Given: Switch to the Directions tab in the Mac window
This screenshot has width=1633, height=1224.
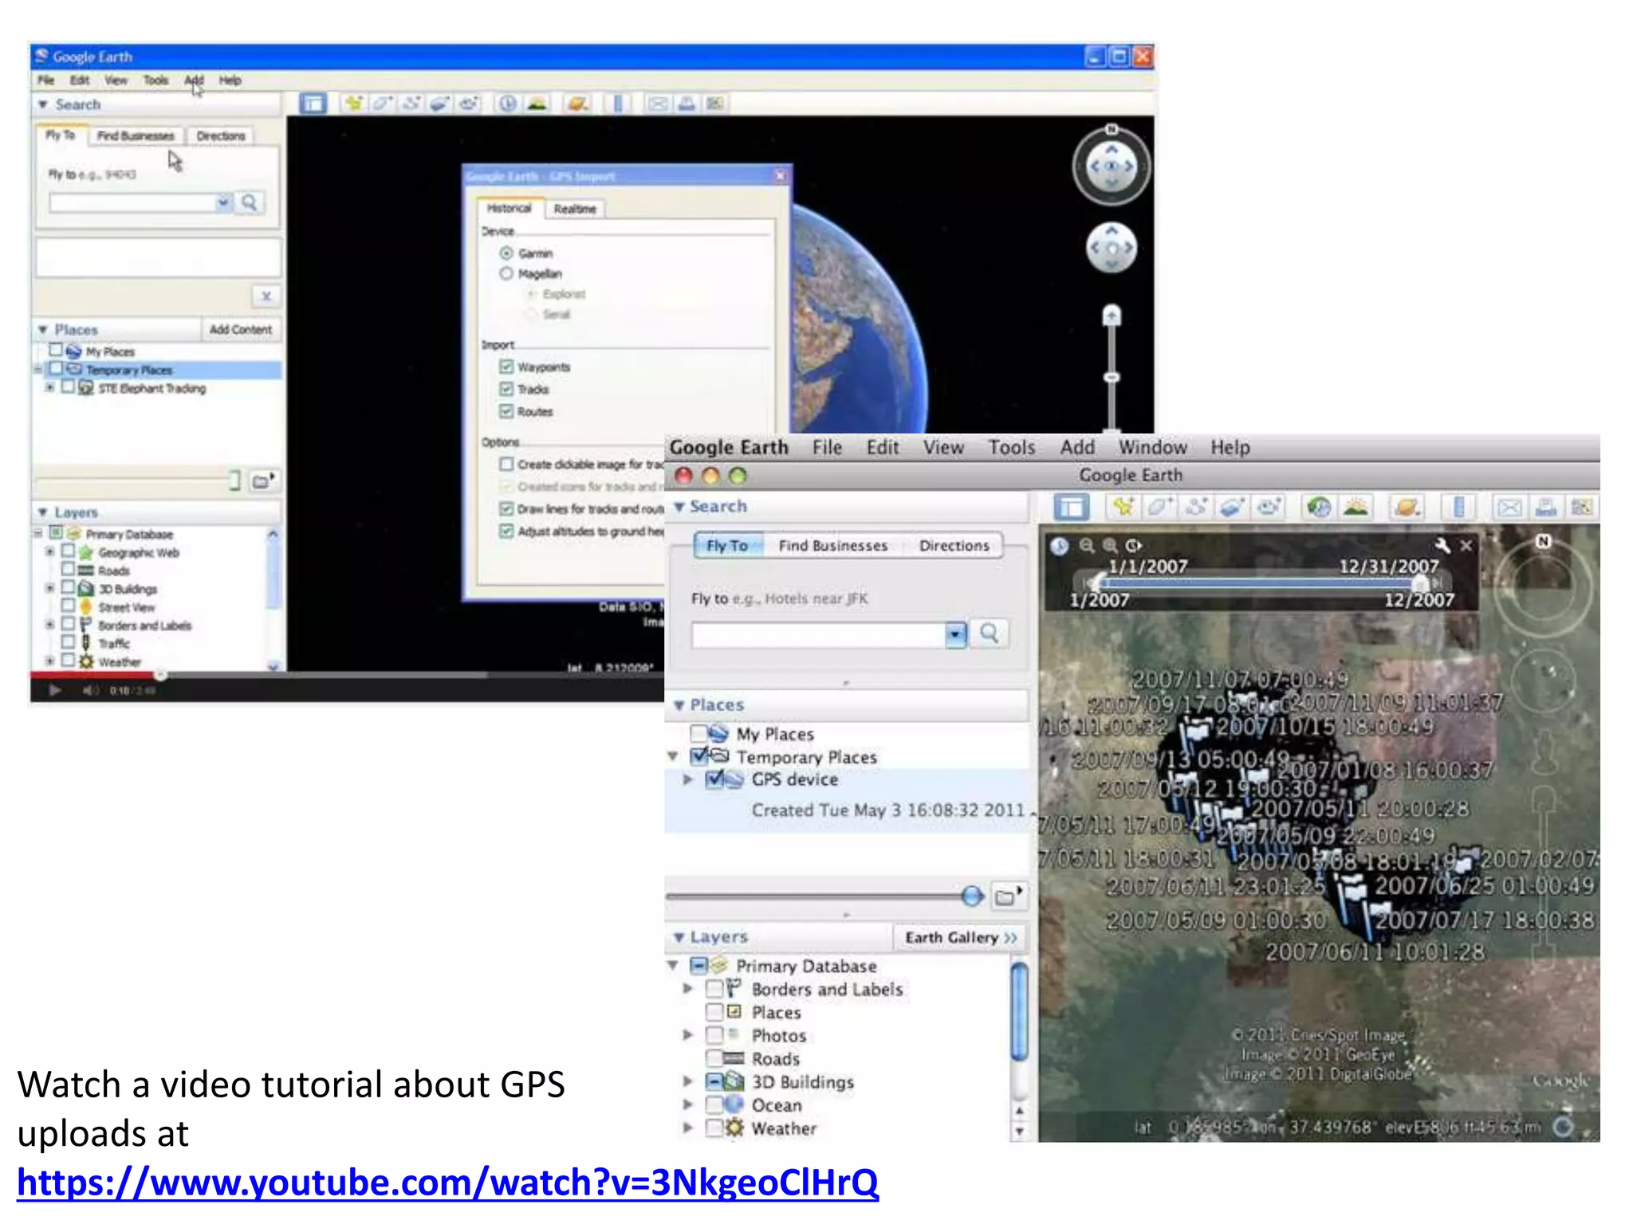Looking at the screenshot, I should coord(954,545).
